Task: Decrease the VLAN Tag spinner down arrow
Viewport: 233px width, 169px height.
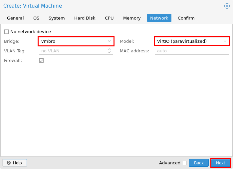Action: click(109, 52)
